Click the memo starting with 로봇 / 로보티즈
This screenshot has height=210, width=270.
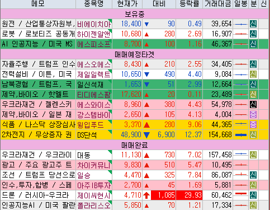pos(38,34)
